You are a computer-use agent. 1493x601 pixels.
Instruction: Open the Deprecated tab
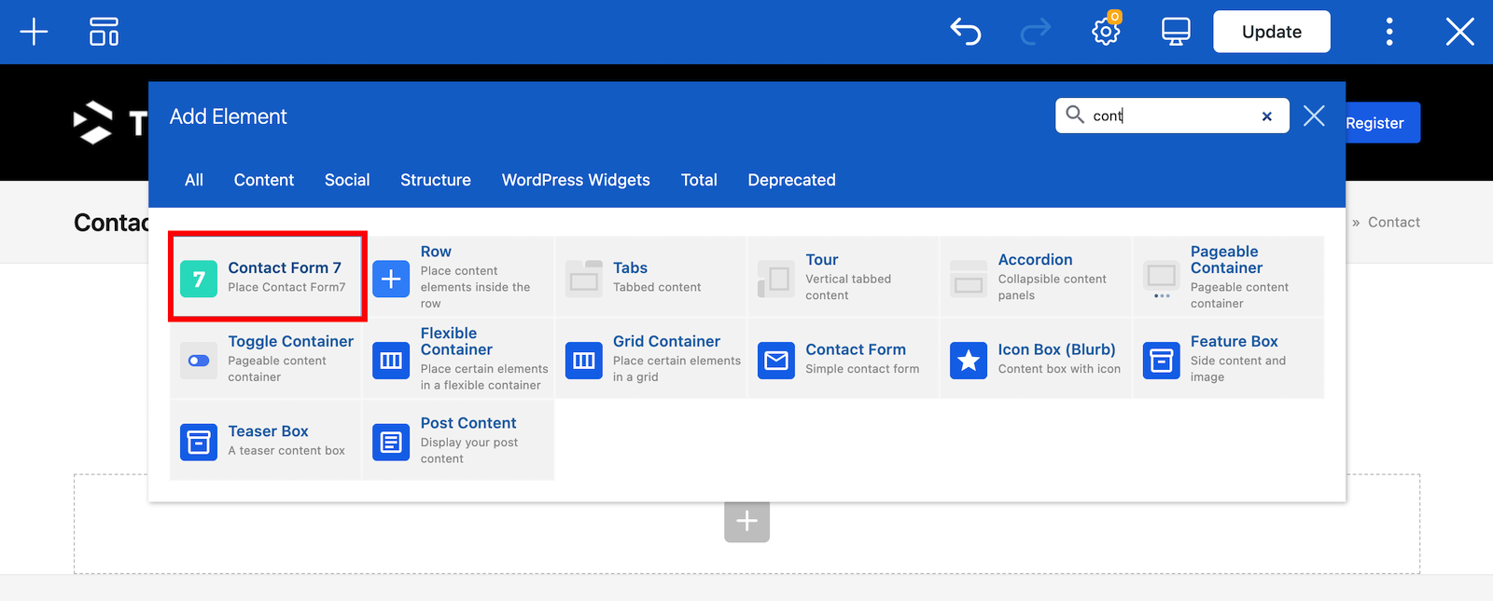pyautogui.click(x=791, y=180)
